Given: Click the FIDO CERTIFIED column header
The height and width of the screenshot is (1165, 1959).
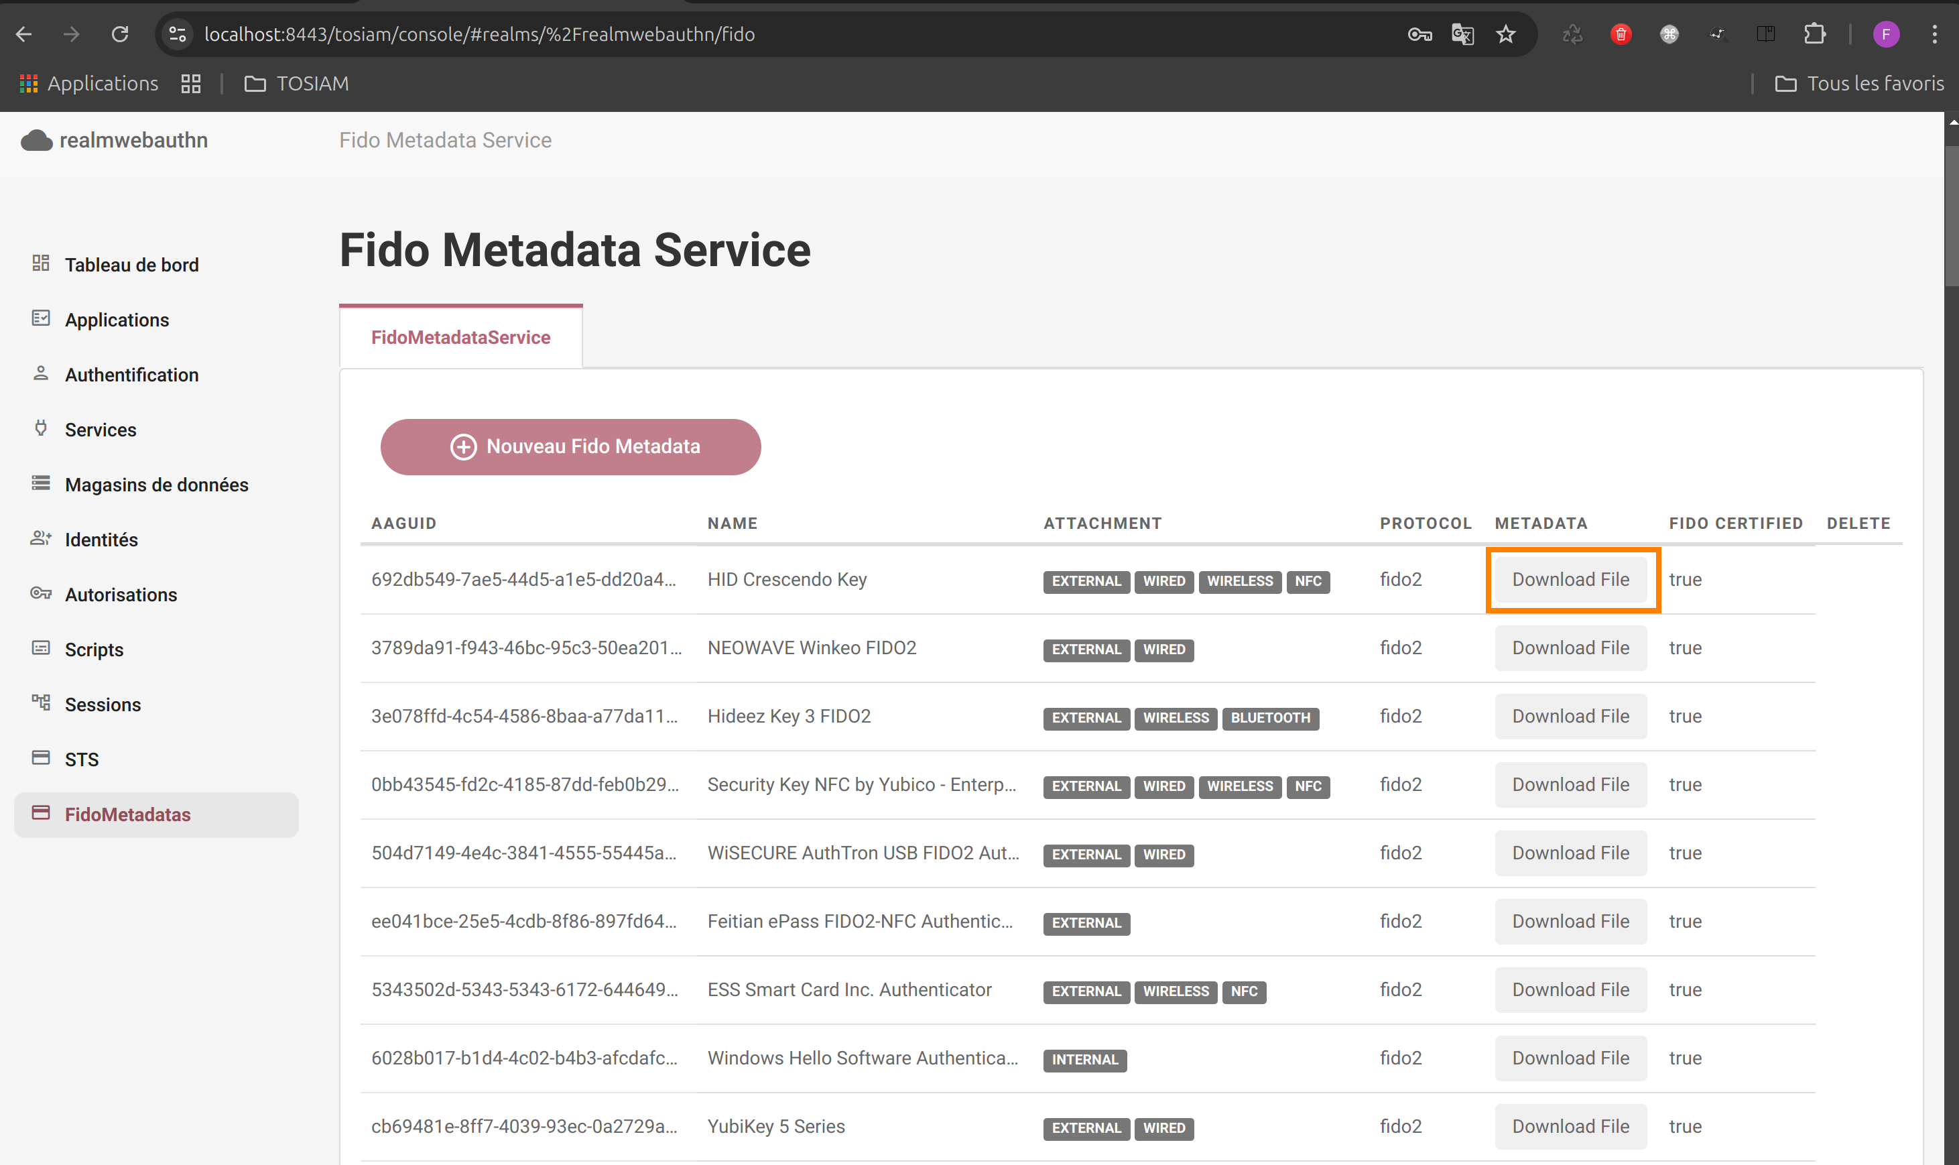Looking at the screenshot, I should click(x=1735, y=523).
